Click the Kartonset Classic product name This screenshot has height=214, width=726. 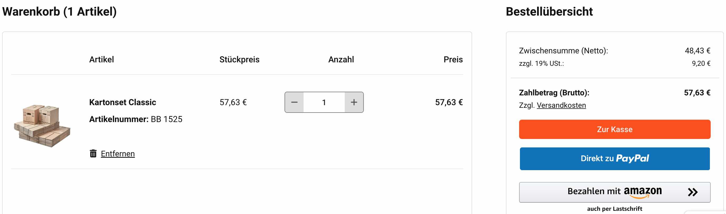[123, 102]
